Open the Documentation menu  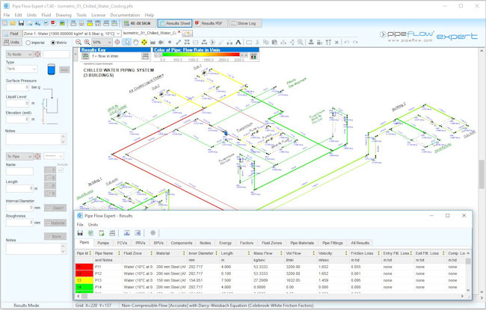pyautogui.click(x=125, y=15)
